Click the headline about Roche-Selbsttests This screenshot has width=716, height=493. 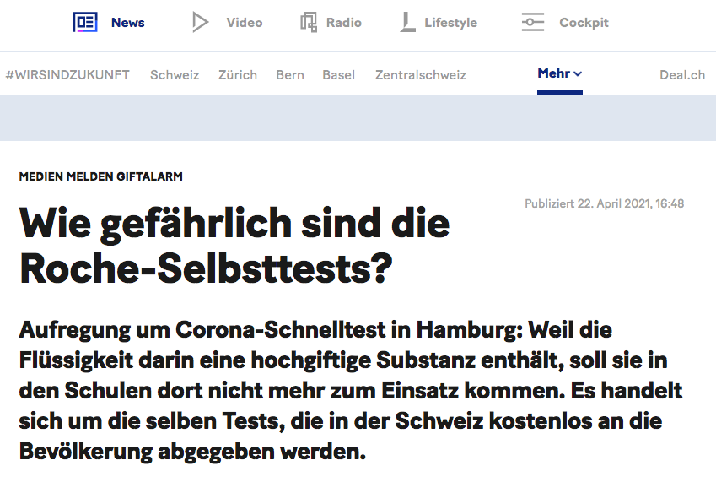(234, 245)
